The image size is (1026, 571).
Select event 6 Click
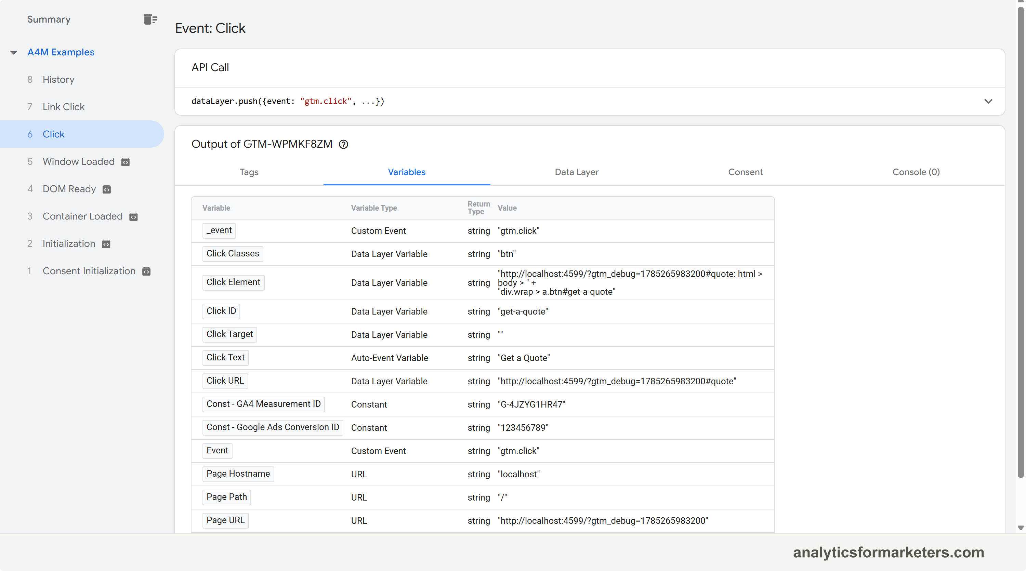82,134
